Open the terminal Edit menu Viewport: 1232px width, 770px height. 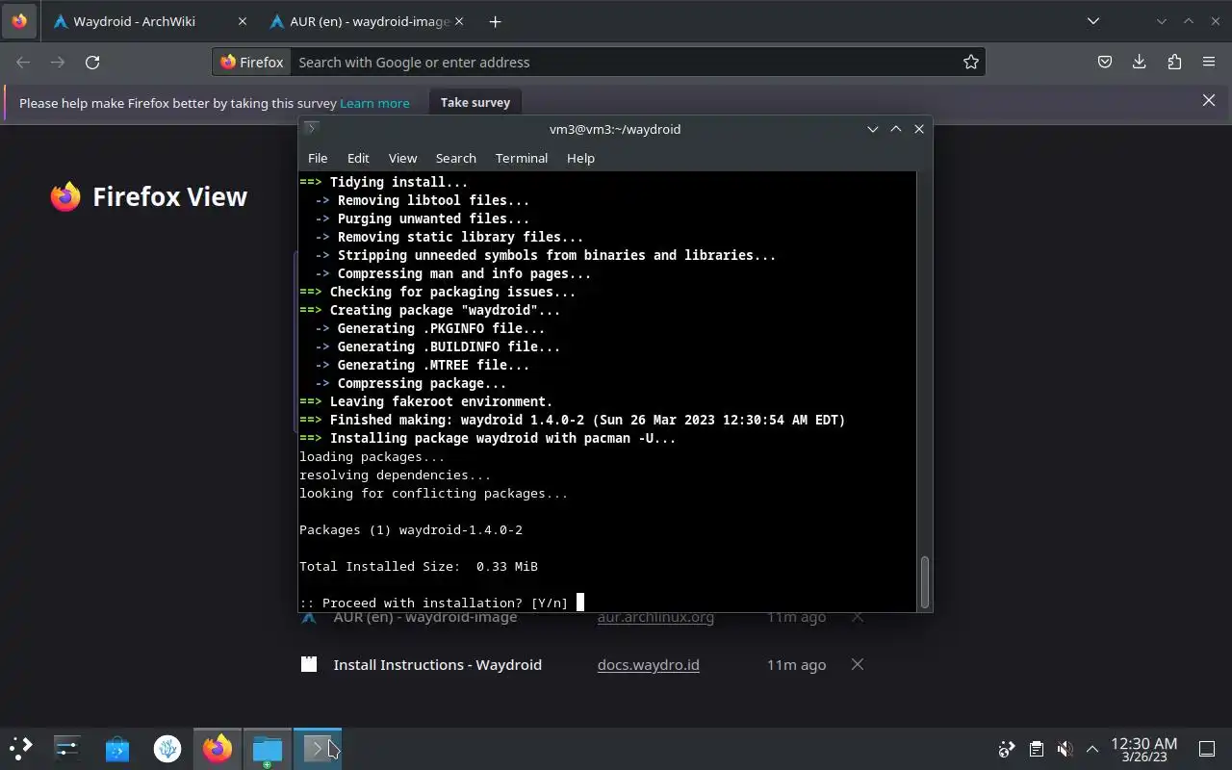[x=358, y=158]
